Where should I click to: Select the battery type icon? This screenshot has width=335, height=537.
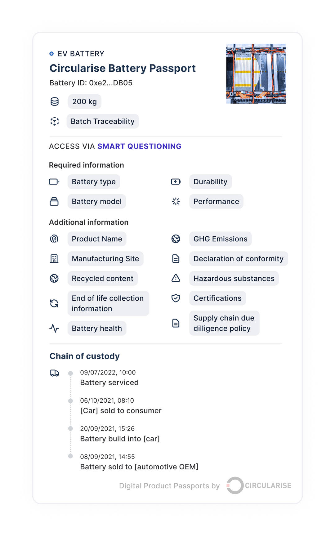coord(55,182)
